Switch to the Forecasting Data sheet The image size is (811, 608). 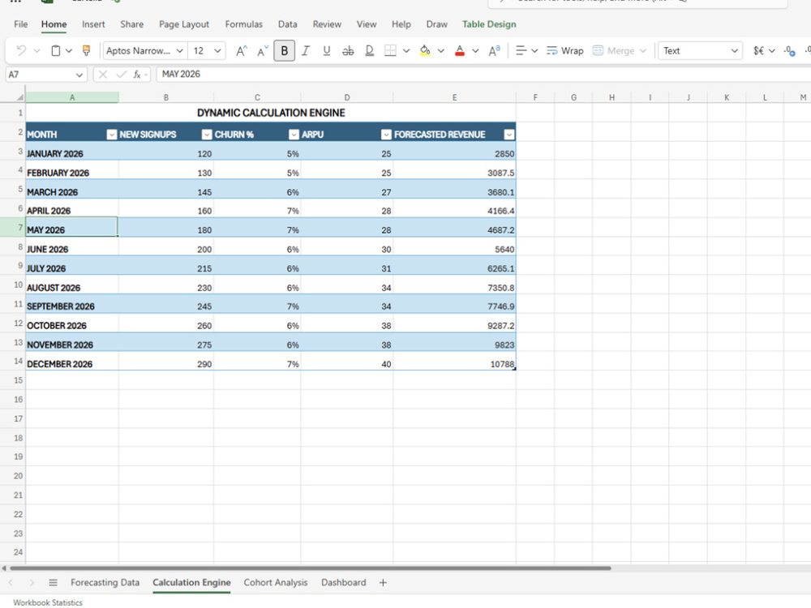105,583
